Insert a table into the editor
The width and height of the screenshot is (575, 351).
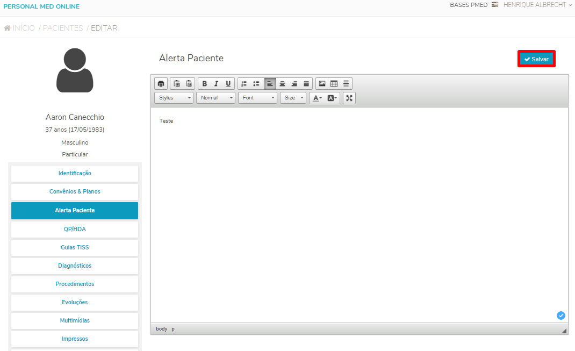[334, 84]
